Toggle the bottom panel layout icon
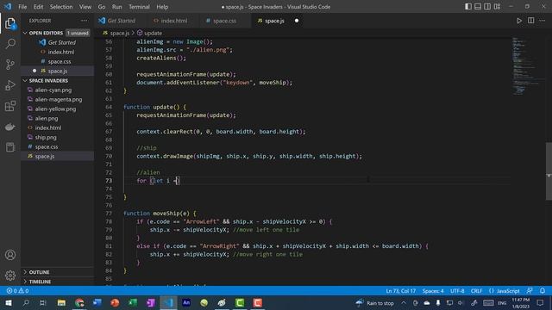 (478, 7)
